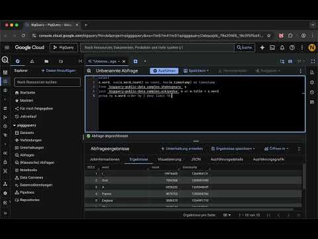This screenshot has height=239, width=318.
Task: Focus the top resource search field
Action: [x=157, y=48]
